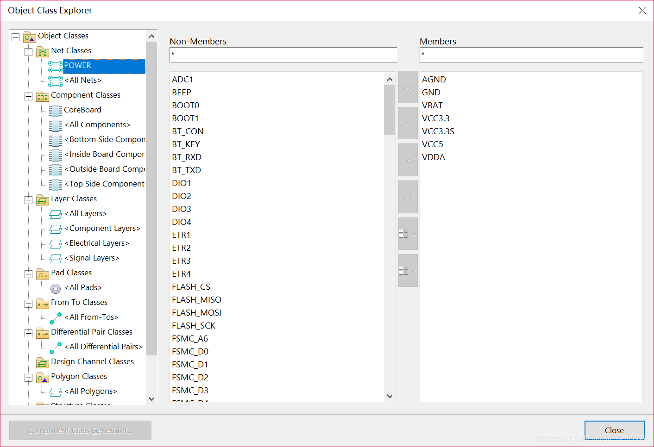Collapse the Component Classes tree node

click(29, 96)
